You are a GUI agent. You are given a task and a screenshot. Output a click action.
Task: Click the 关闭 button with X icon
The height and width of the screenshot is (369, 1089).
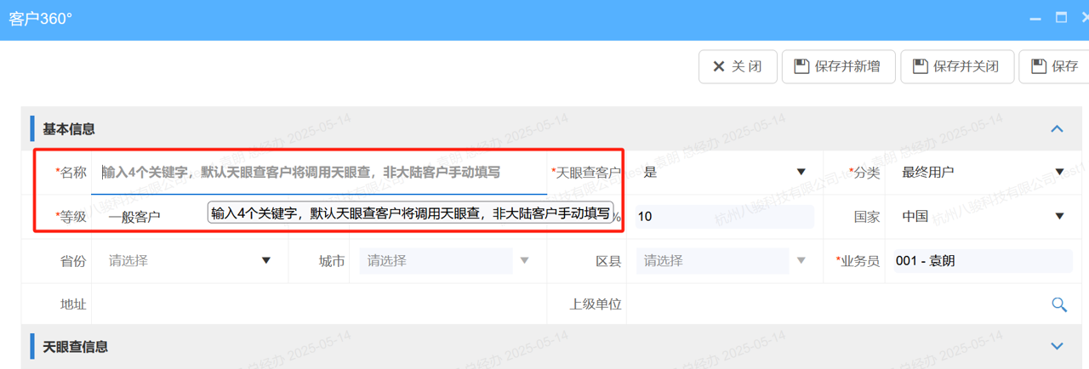tap(738, 66)
